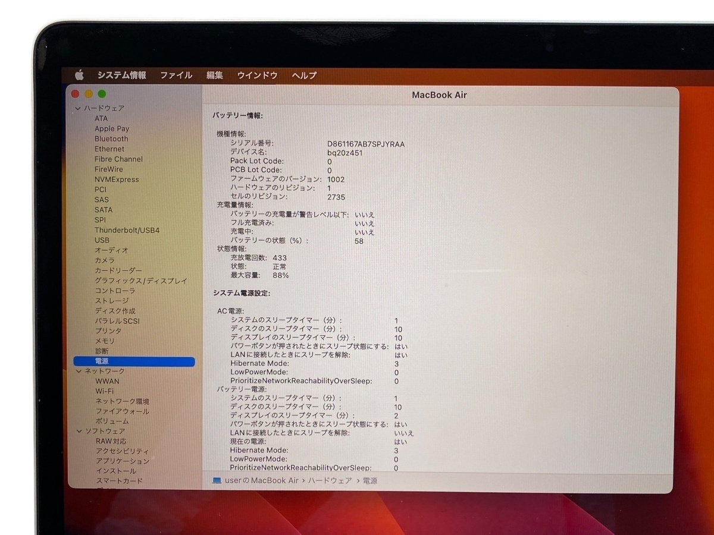Click the バッテリー情報 heading

pos(238,116)
